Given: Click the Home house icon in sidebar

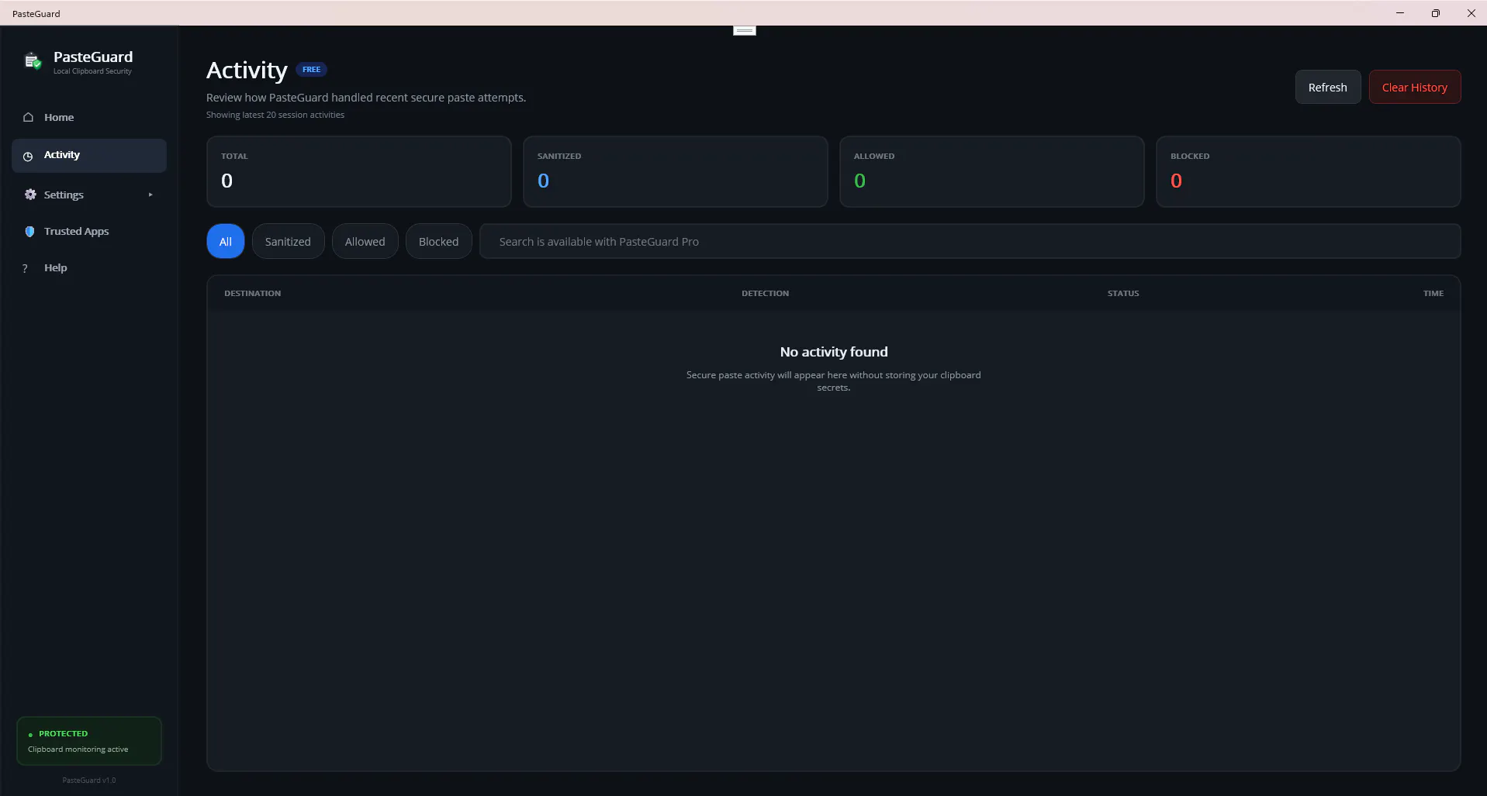Looking at the screenshot, I should click(29, 117).
